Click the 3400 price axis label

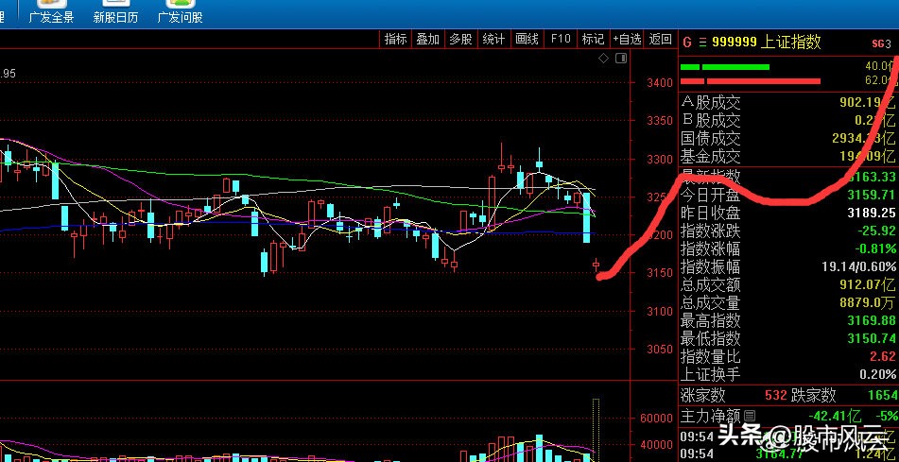coord(658,82)
